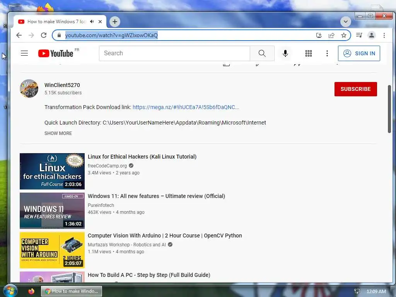The image size is (396, 297).
Task: Open the YouTube hamburger guide menu
Action: [x=24, y=53]
